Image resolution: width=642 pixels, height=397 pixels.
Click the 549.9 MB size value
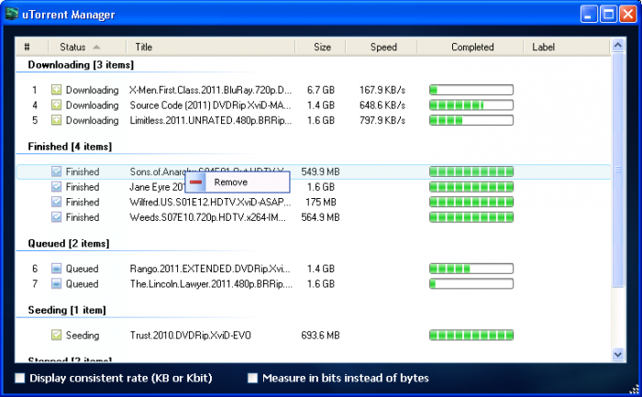click(321, 171)
